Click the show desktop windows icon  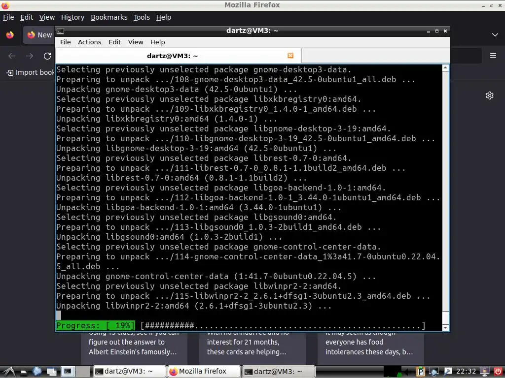(x=52, y=372)
